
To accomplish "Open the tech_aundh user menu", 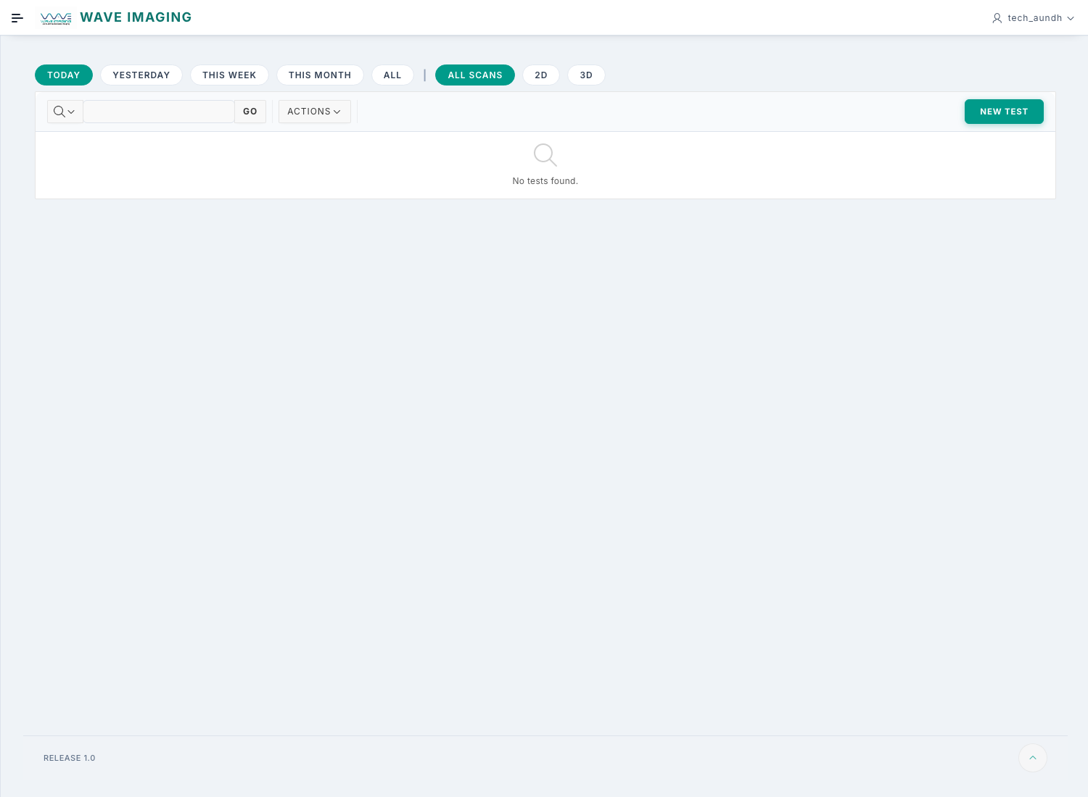I will coord(1034,18).
